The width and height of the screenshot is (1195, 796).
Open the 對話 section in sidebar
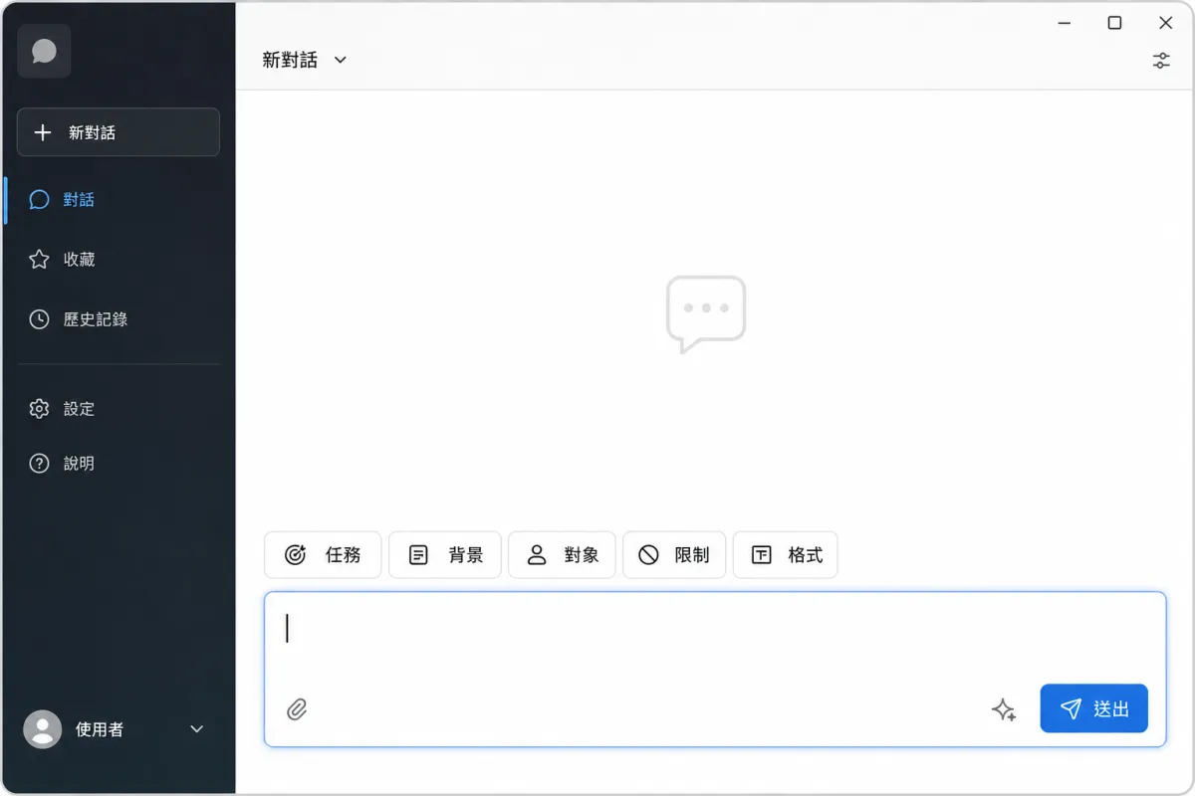[119, 200]
